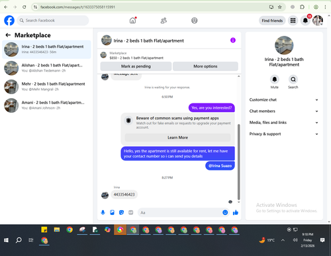Click the browser back arrow
The width and height of the screenshot is (331, 256).
coord(6,7)
